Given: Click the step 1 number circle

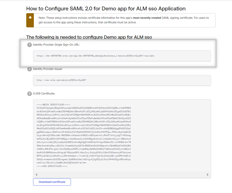Looking at the screenshot, I should 30,45.
